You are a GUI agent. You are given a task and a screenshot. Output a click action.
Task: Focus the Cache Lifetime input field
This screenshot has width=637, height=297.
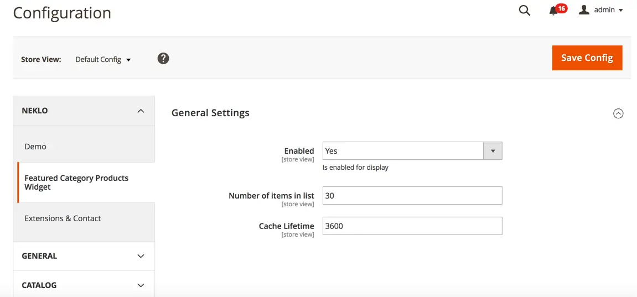point(412,226)
